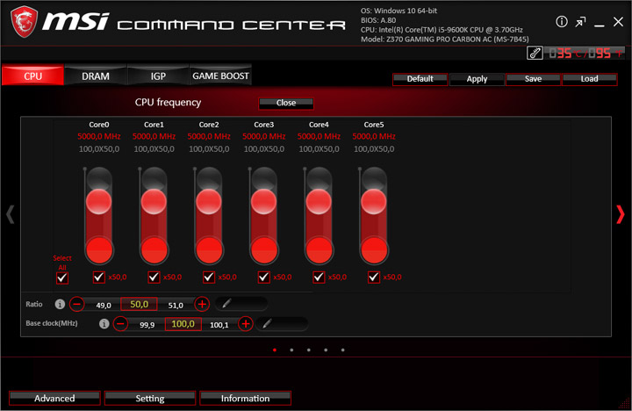Click the detach gadget-mode arrow icon
This screenshot has height=411, width=632.
point(580,22)
